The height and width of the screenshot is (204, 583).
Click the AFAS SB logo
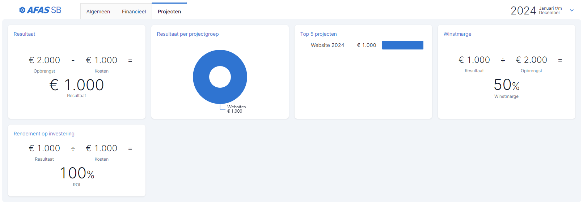[x=40, y=10]
